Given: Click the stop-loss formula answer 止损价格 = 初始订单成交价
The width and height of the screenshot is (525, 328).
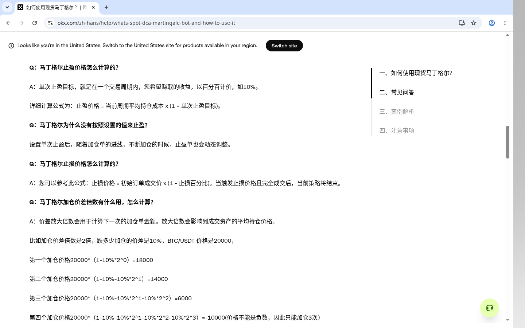Looking at the screenshot, I should pyautogui.click(x=186, y=183).
